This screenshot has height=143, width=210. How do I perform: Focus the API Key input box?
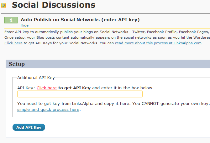(x=80, y=94)
